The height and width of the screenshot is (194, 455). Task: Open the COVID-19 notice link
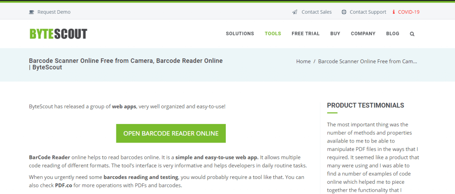409,12
